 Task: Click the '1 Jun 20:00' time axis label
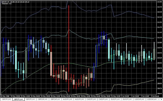tap(135, 96)
